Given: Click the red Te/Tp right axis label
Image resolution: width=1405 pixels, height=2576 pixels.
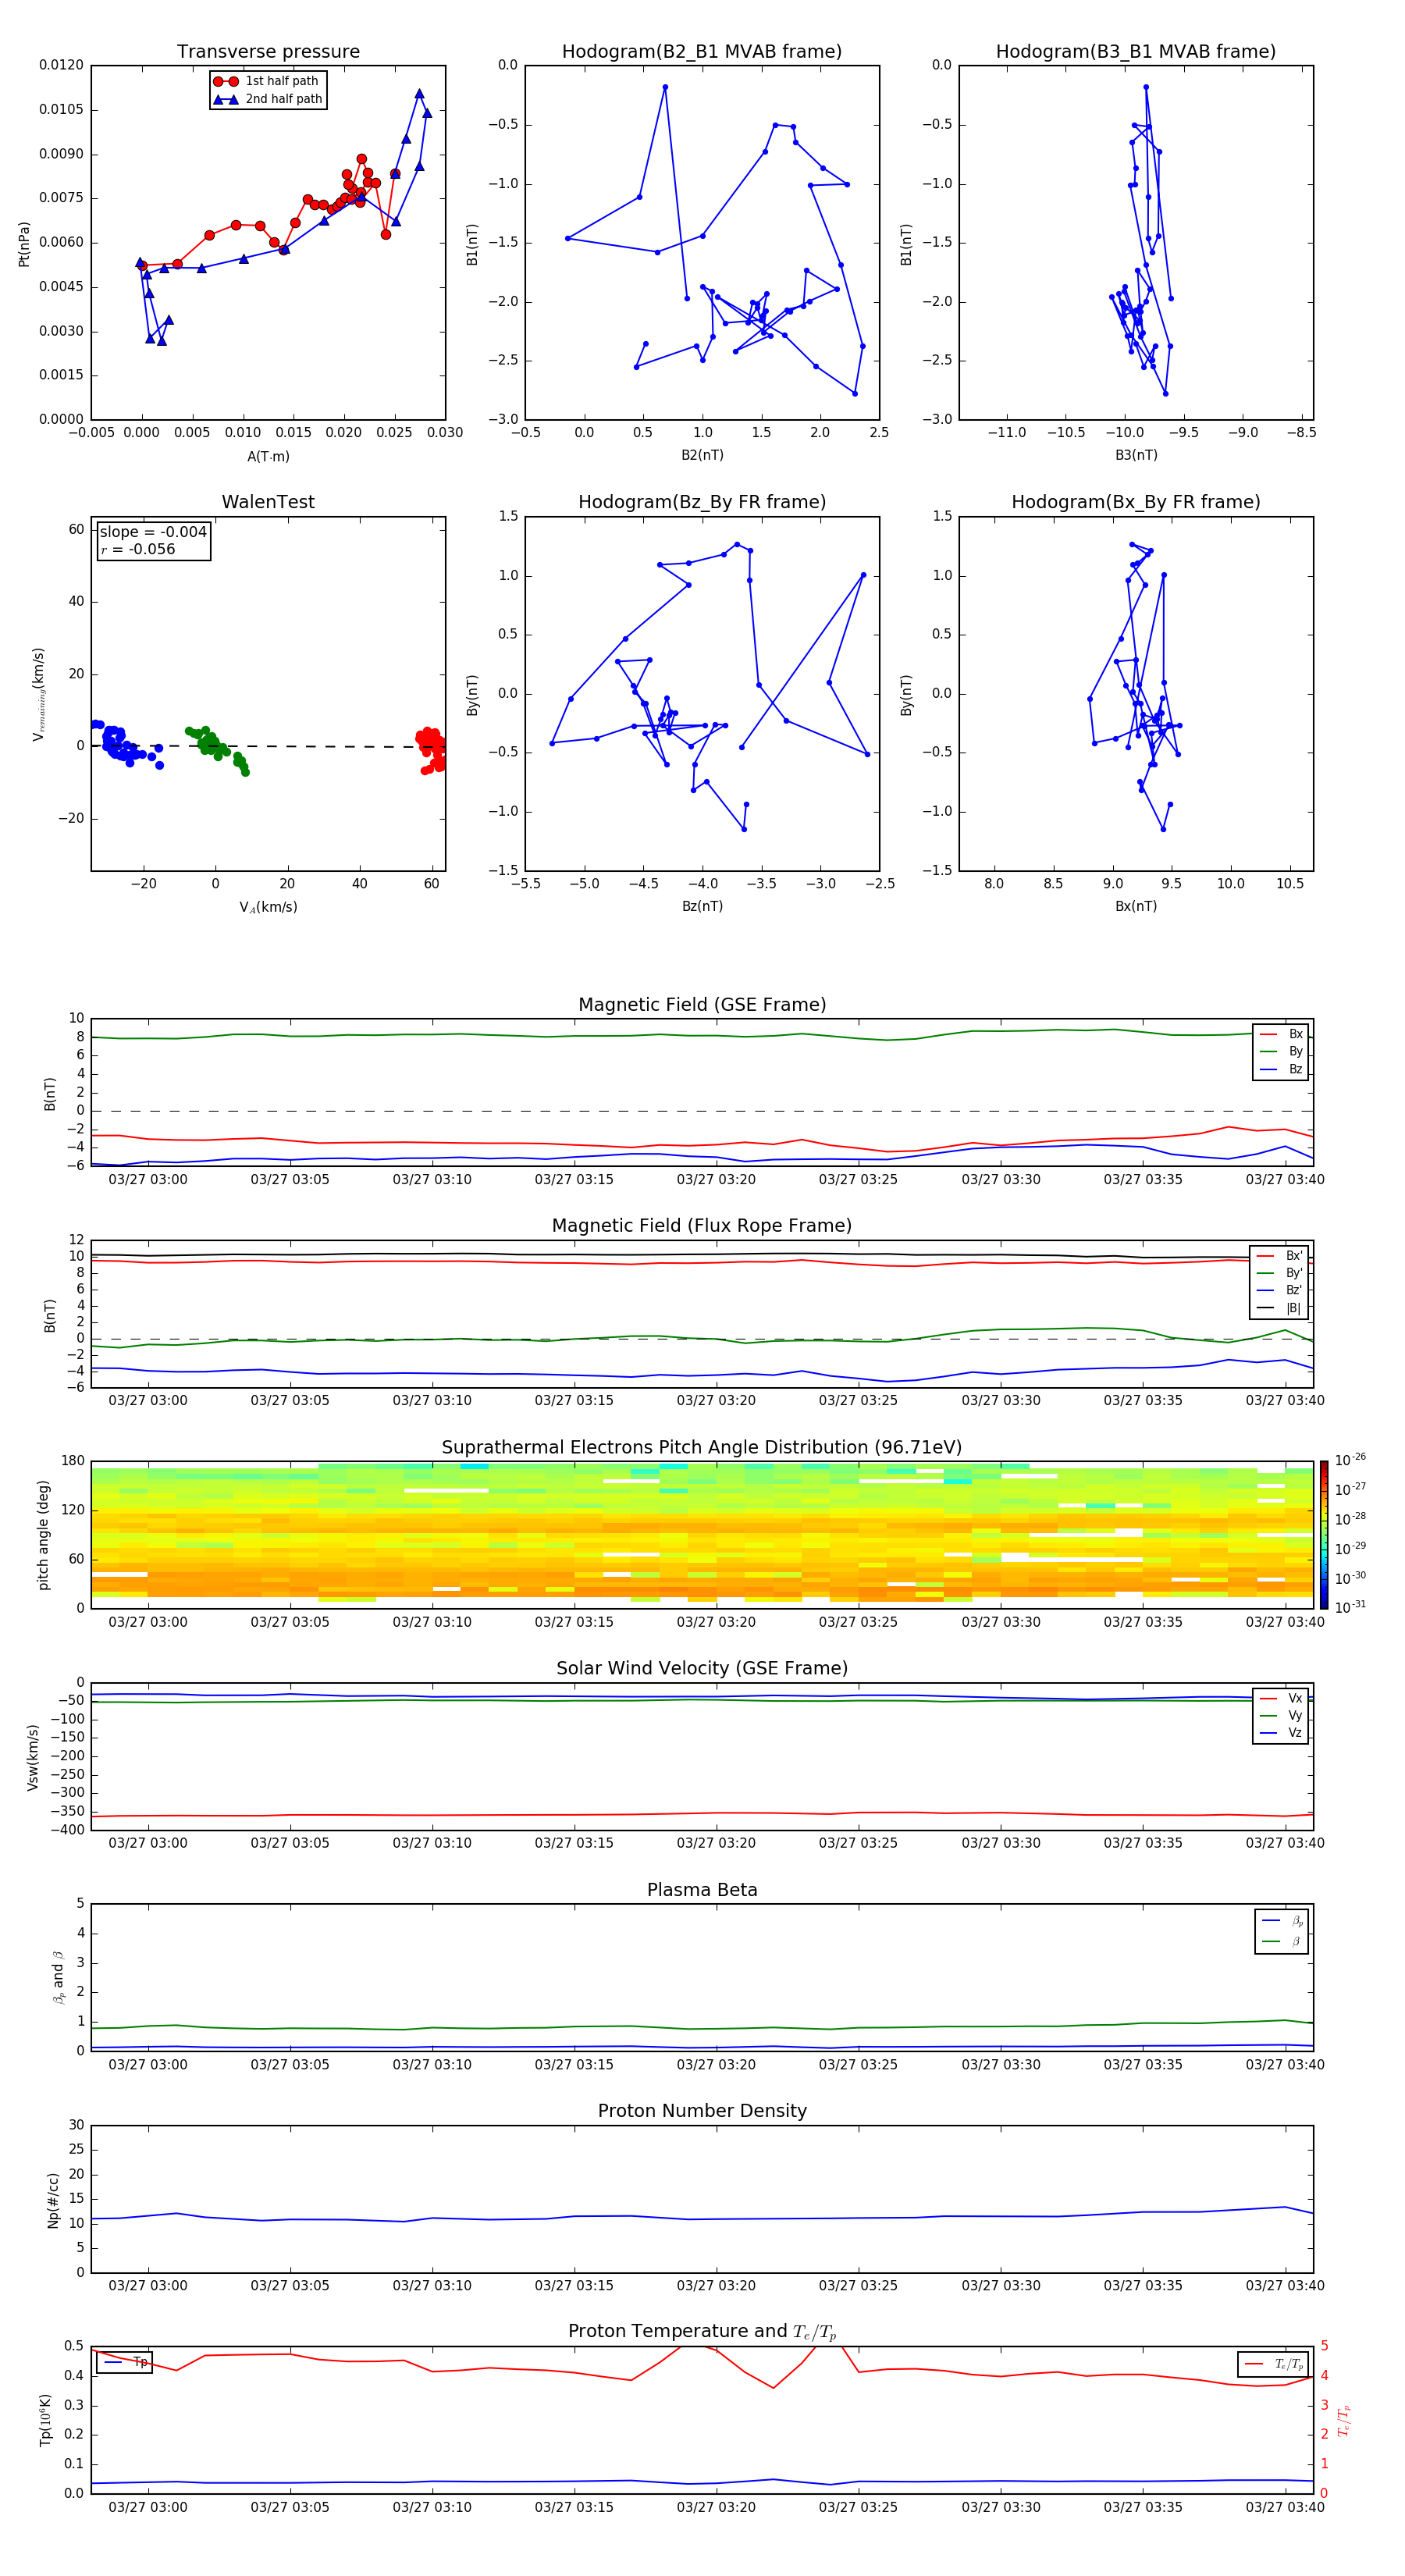Looking at the screenshot, I should coord(1343,2421).
